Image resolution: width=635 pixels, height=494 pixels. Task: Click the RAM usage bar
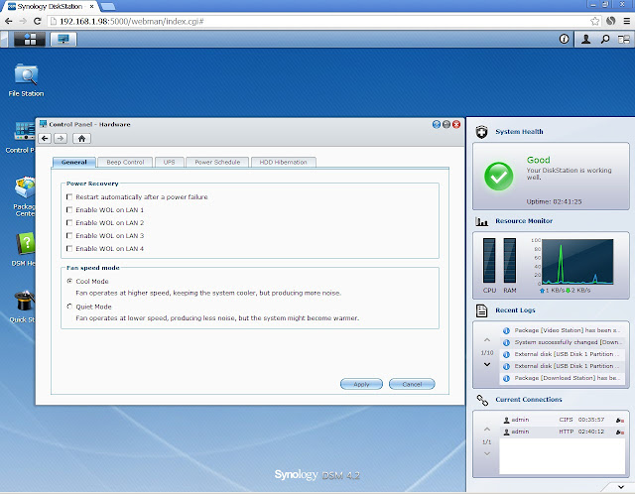click(510, 260)
